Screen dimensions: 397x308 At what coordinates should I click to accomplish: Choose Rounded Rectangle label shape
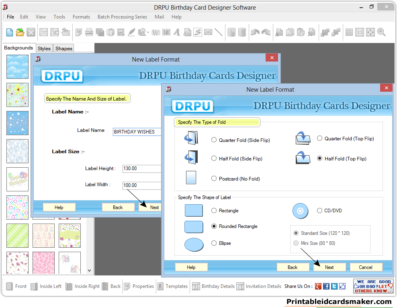214,226
